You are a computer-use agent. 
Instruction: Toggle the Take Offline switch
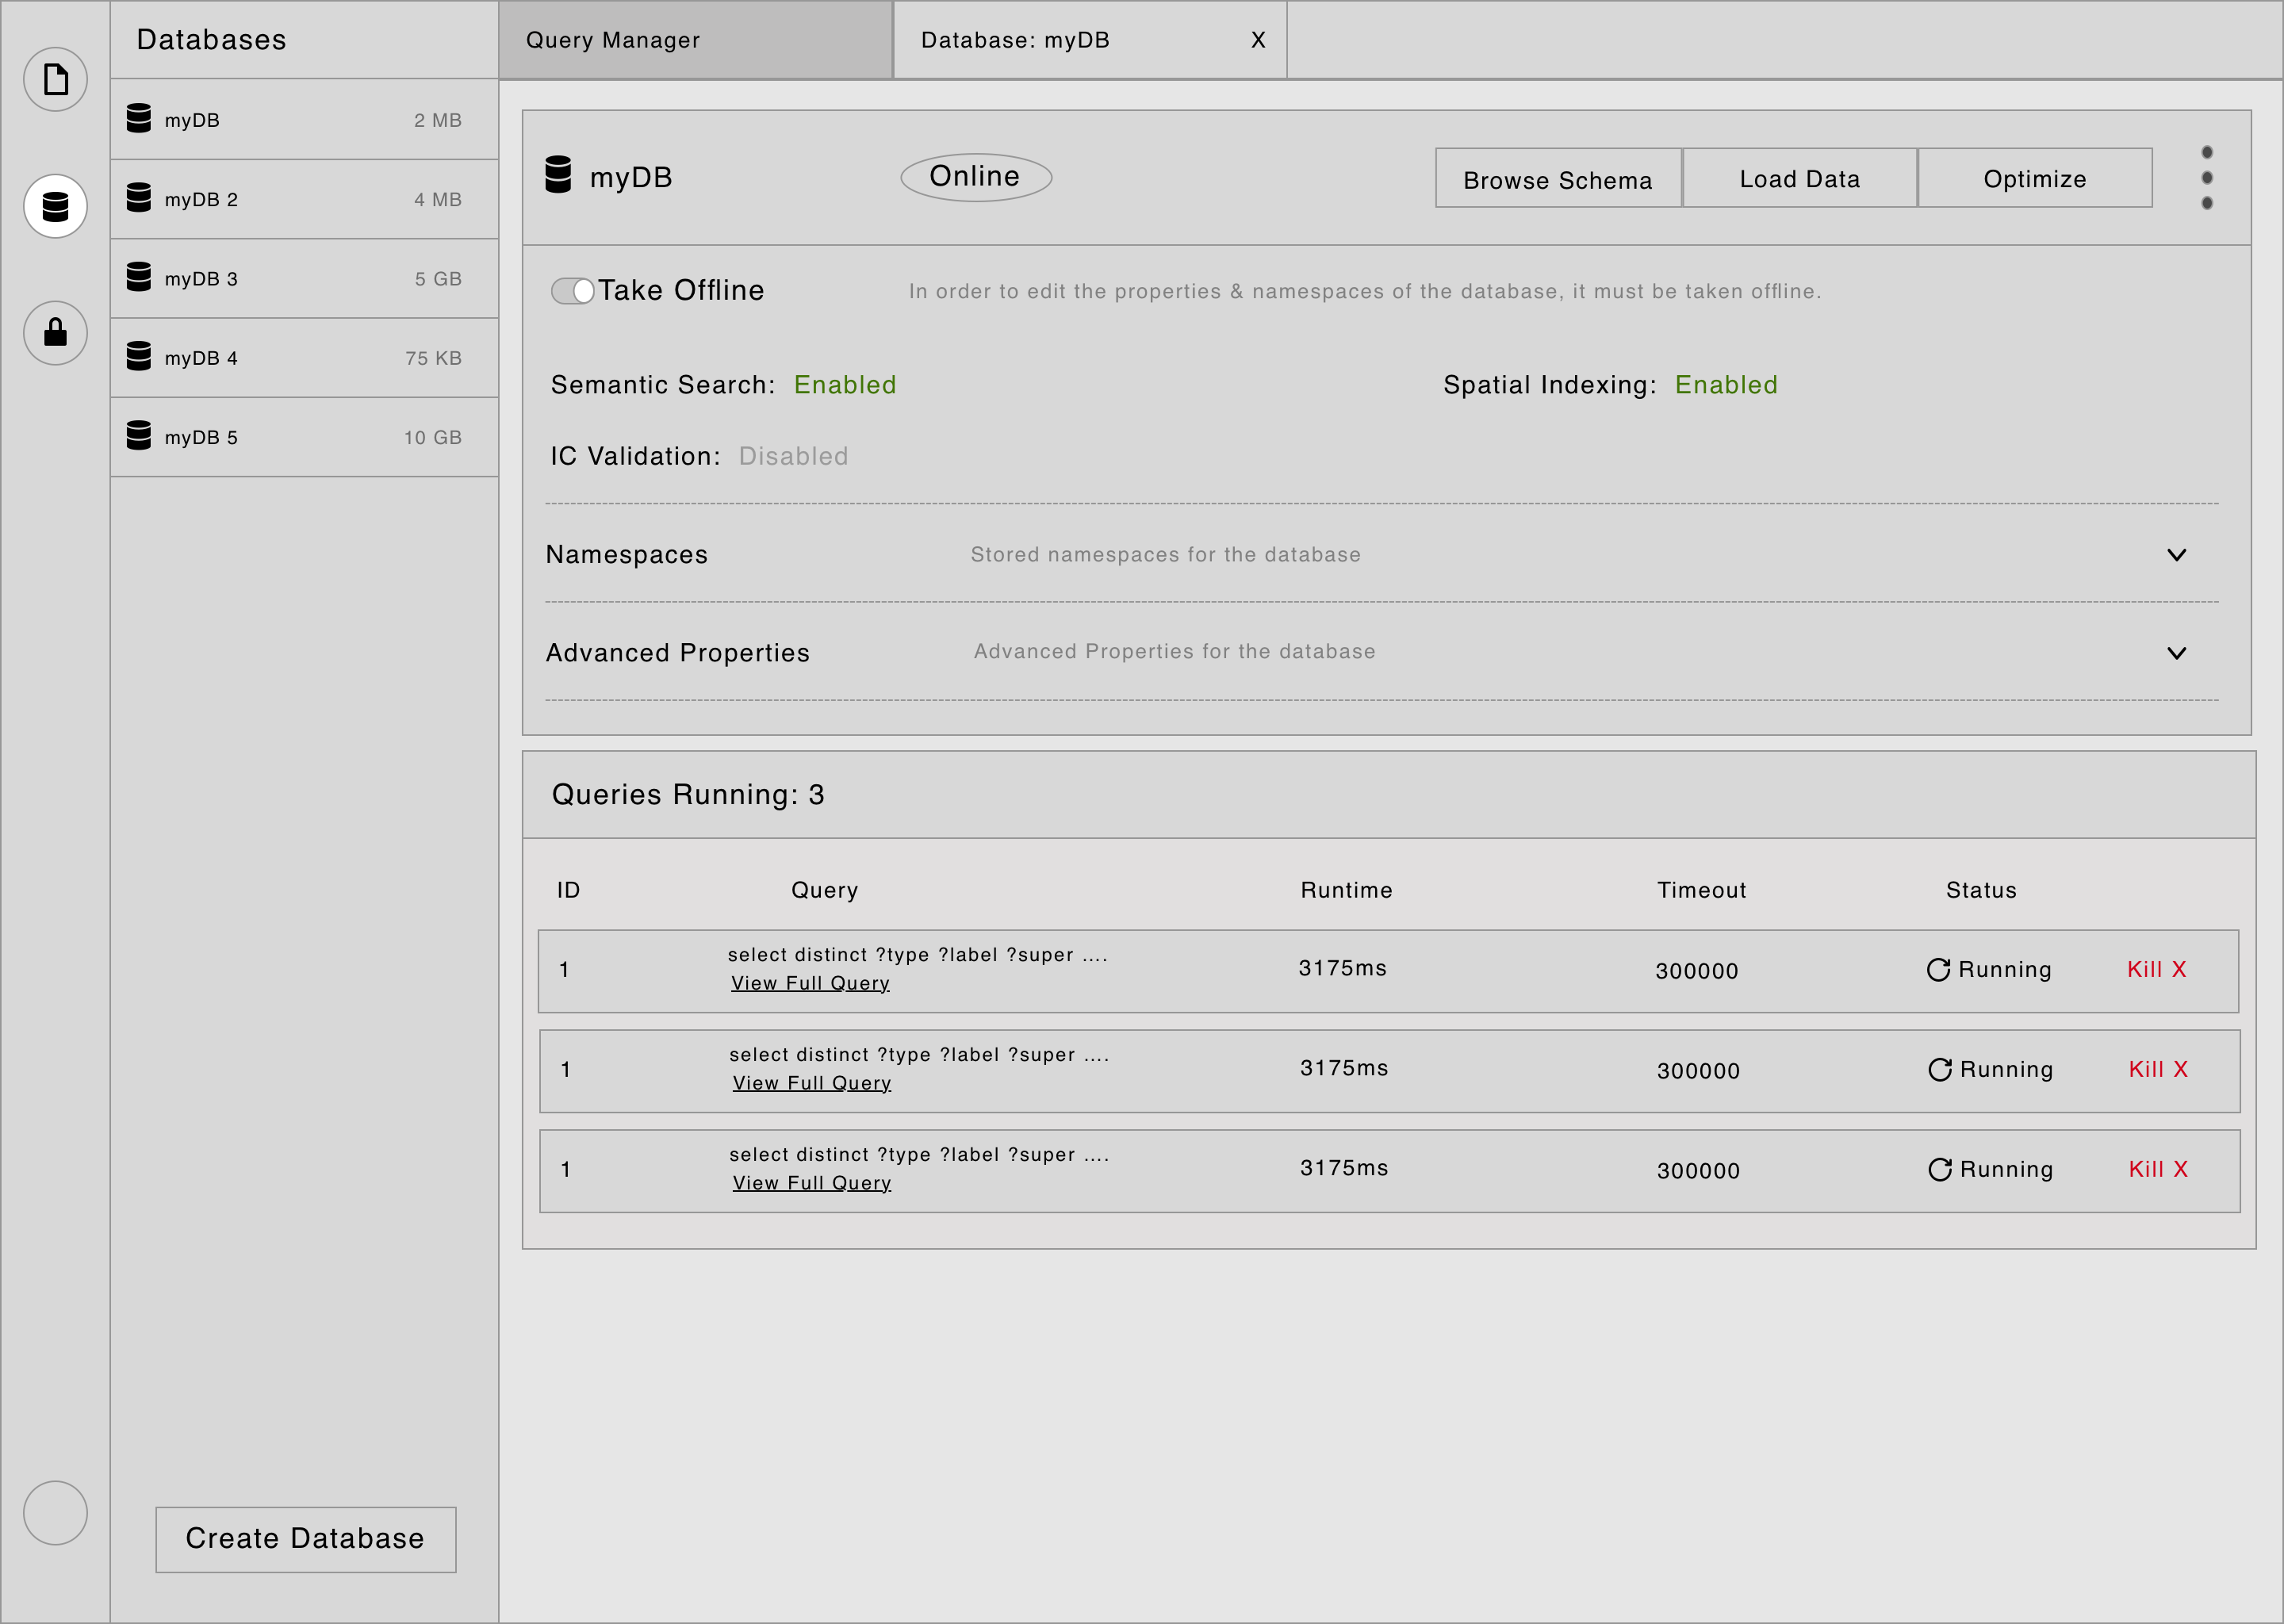click(x=572, y=290)
